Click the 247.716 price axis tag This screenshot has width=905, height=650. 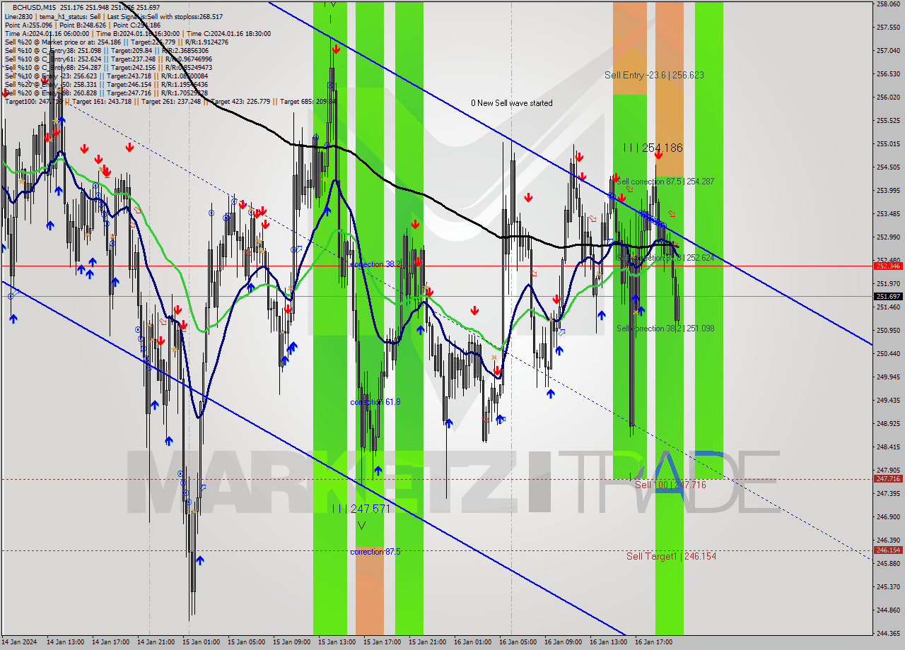coord(888,478)
